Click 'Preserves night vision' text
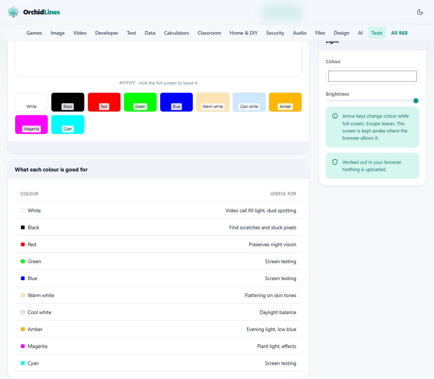This screenshot has width=434, height=379. [x=272, y=244]
